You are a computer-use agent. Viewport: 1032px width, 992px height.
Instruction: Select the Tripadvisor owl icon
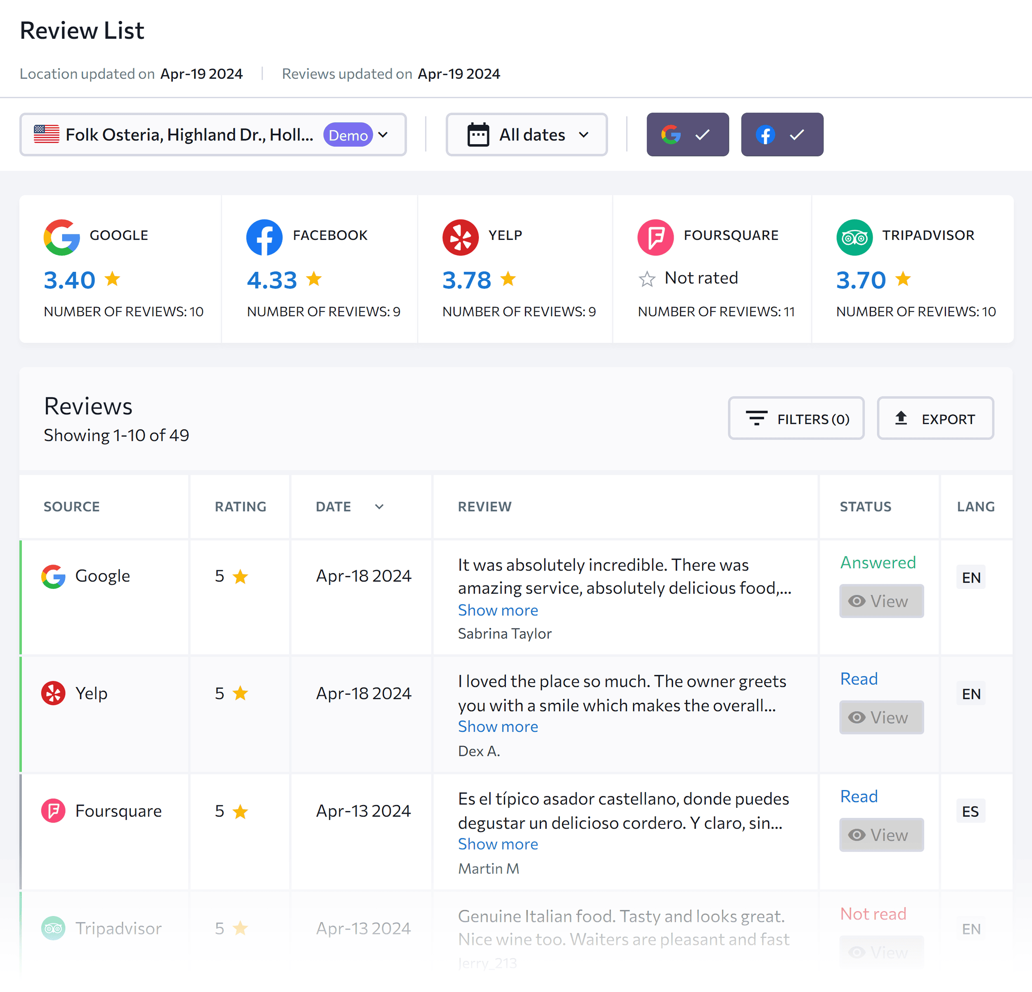pyautogui.click(x=854, y=237)
